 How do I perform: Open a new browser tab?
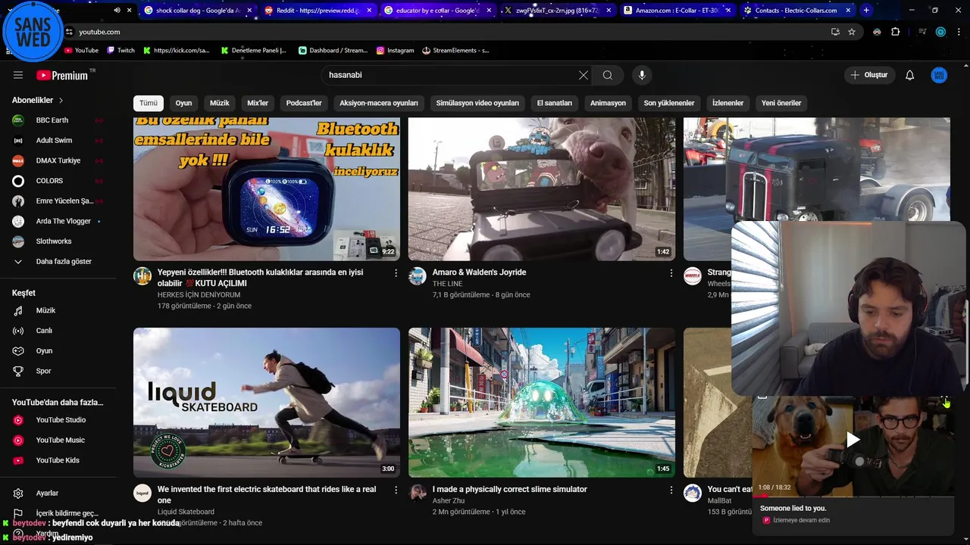866,11
